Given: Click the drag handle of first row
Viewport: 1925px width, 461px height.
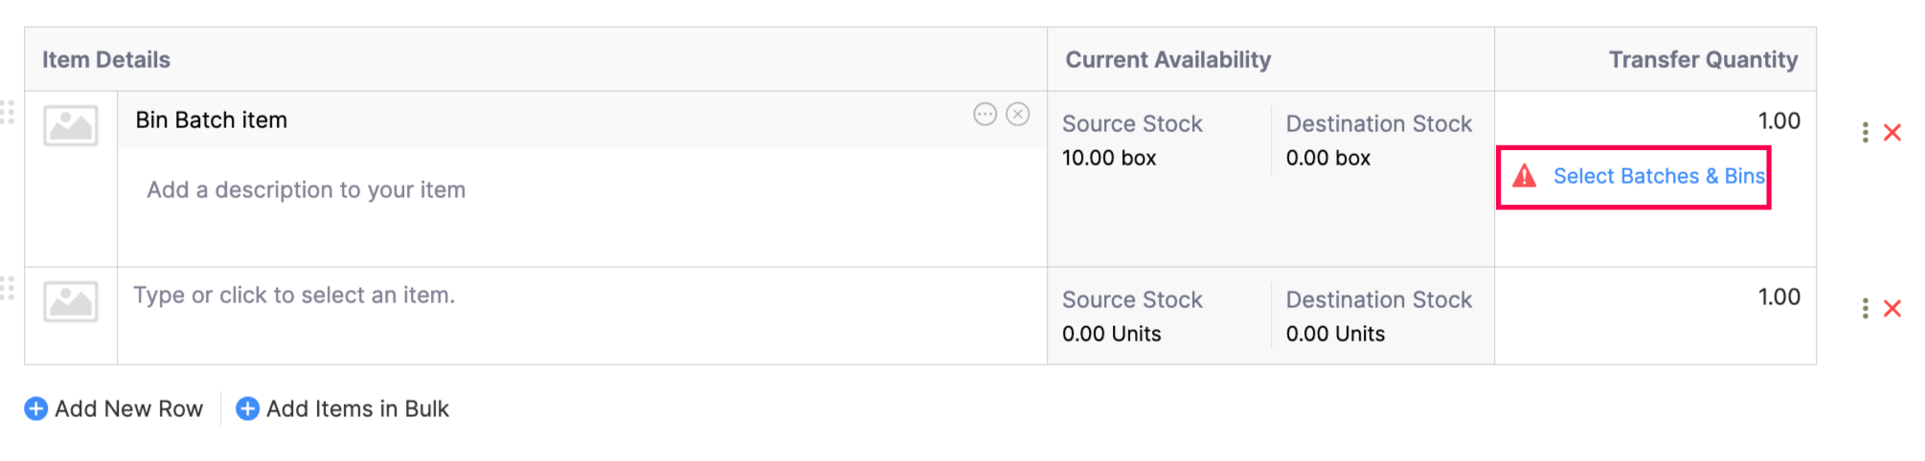Looking at the screenshot, I should 8,112.
